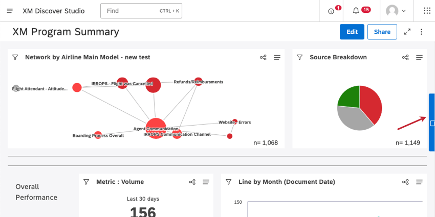Show filters on Network by Airline widget

click(15, 57)
